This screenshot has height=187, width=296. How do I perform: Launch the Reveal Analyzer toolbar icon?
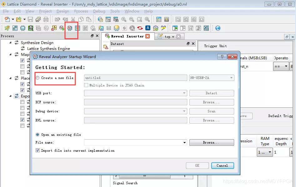point(70,28)
